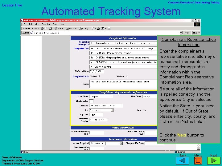Image resolution: width=222 pixels, height=166 pixels.
Task: Click the Mail icon in browser toolbar
Action: [93, 29]
